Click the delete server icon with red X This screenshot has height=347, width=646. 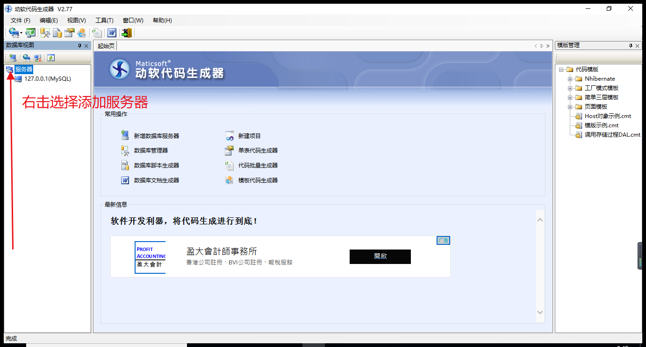(x=37, y=58)
